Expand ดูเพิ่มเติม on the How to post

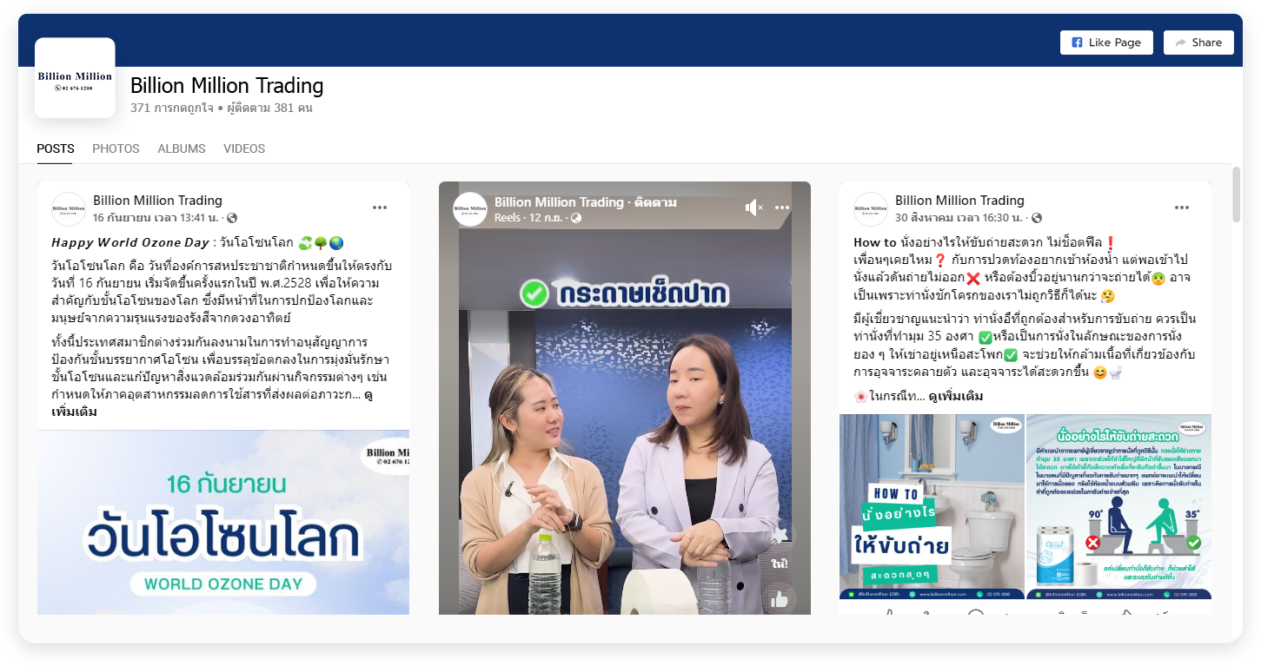(956, 396)
